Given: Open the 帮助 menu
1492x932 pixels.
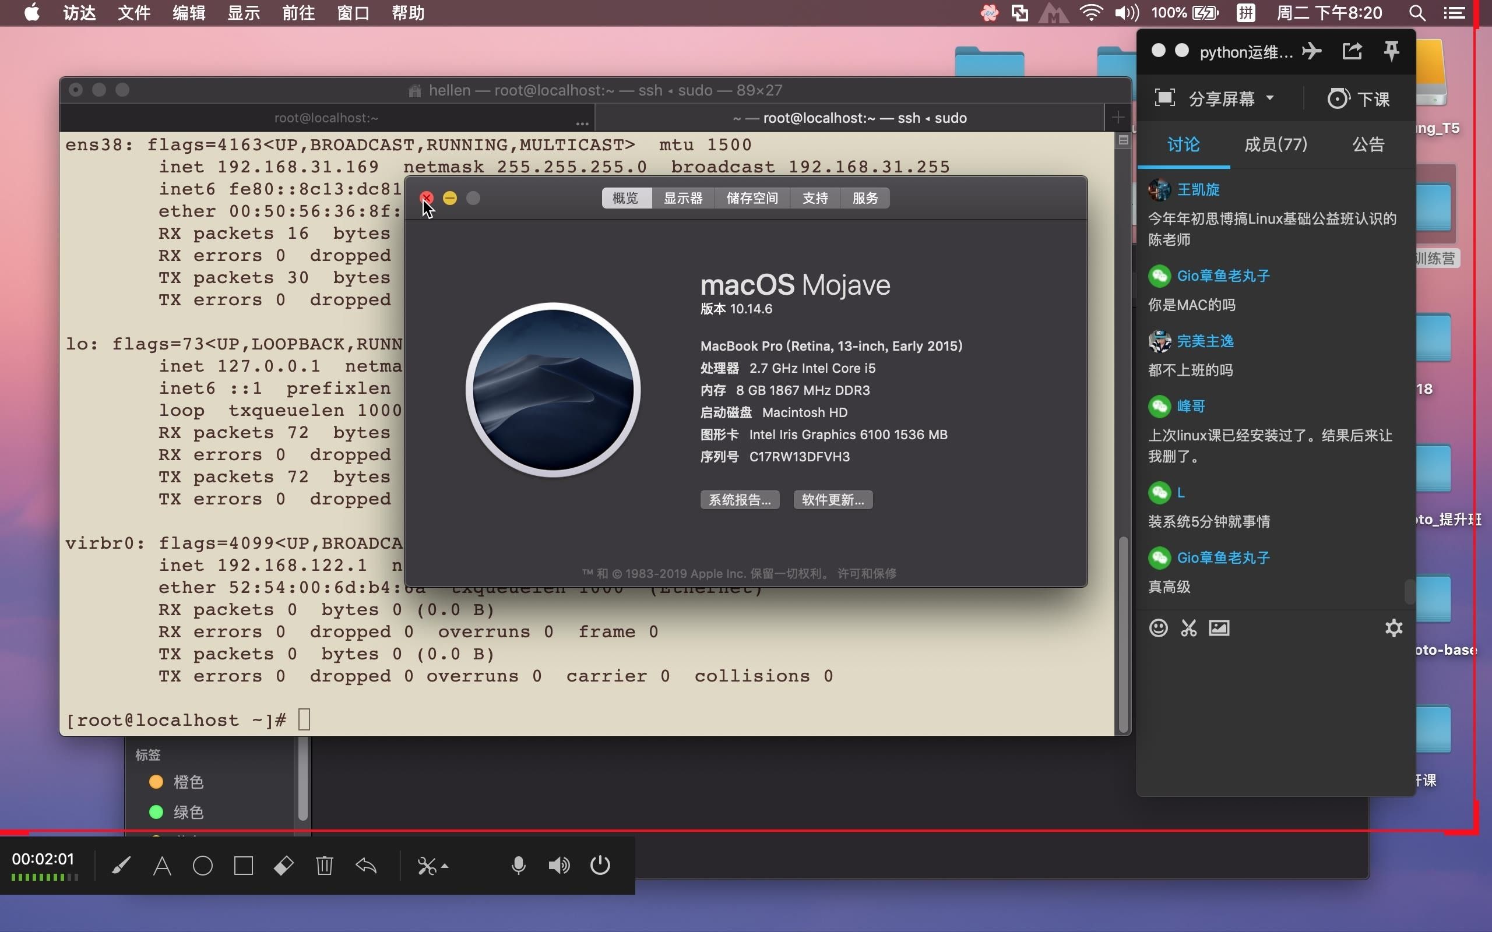Looking at the screenshot, I should point(408,13).
